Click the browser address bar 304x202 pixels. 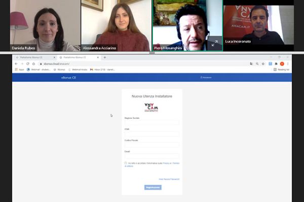point(142,64)
